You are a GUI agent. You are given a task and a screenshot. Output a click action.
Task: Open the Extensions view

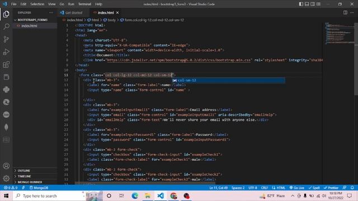point(6,65)
